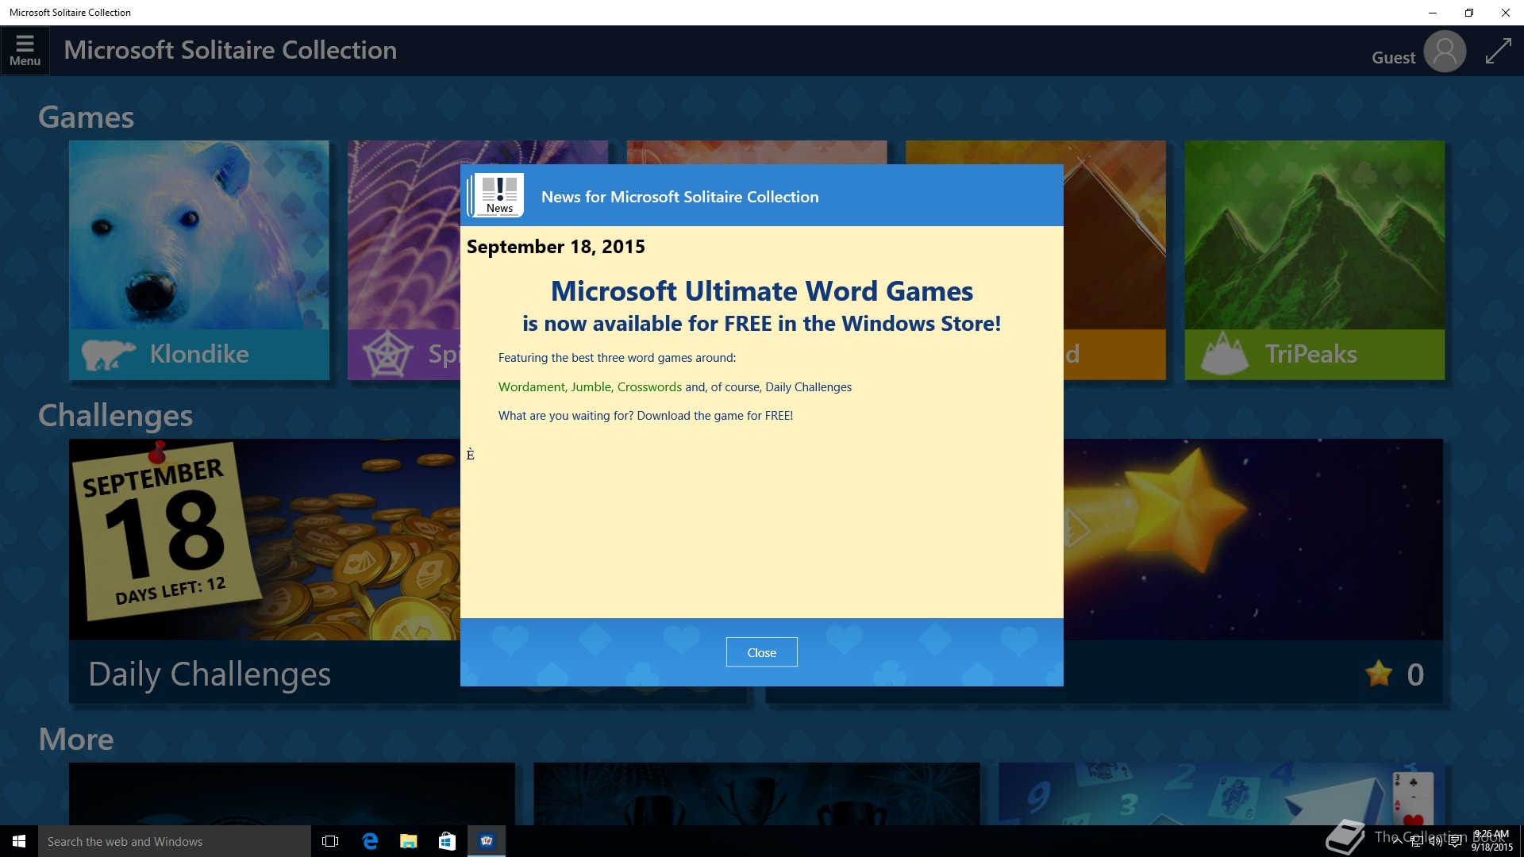Open the hamburger Menu button
The height and width of the screenshot is (857, 1524).
[x=25, y=51]
